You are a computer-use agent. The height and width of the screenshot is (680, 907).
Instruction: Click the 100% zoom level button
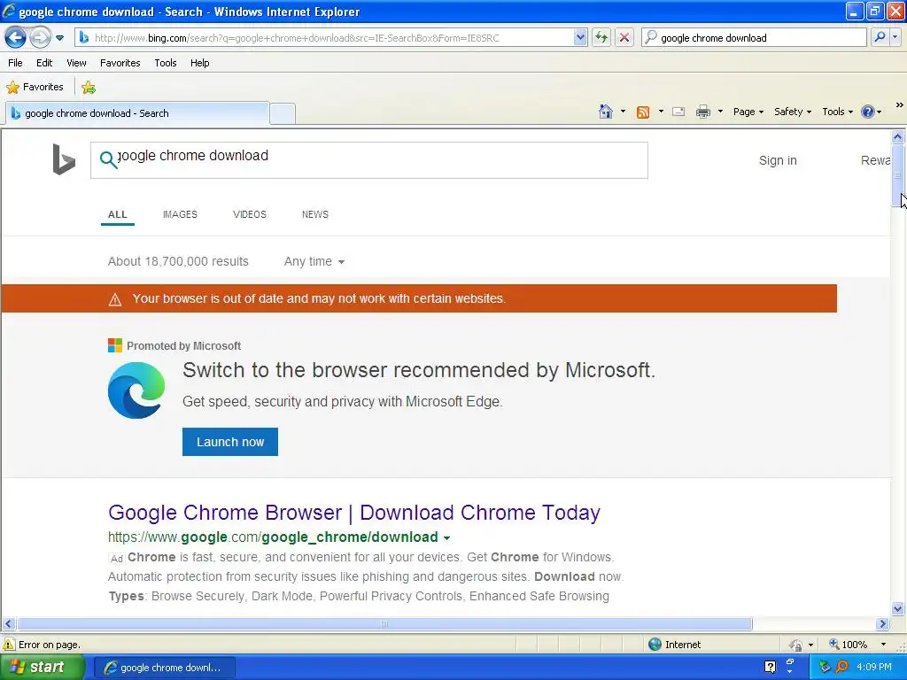(849, 645)
